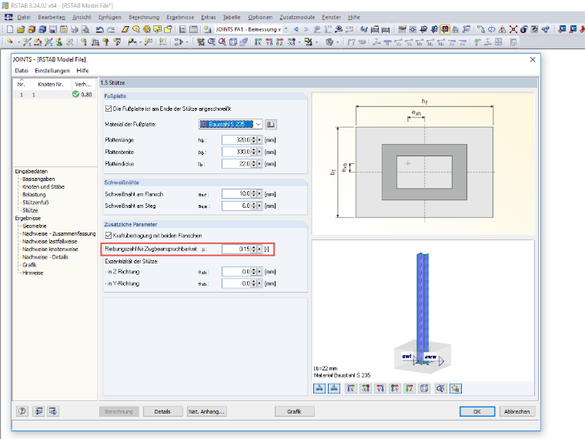Select 'Geometrie' under Ergebnisse in tree
The width and height of the screenshot is (585, 439).
(35, 226)
